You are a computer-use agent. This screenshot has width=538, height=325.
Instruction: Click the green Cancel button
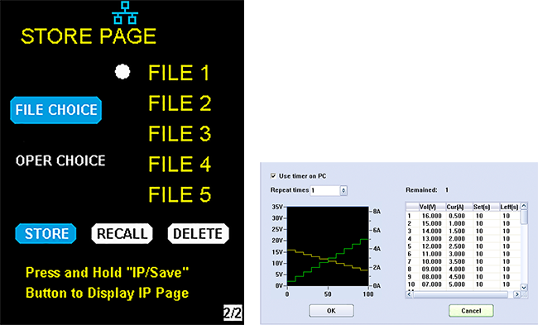(471, 311)
